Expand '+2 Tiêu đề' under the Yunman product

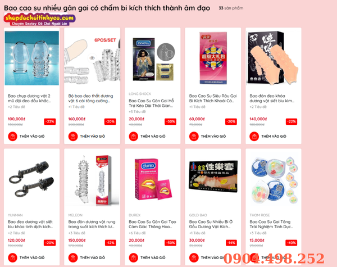[16, 233]
